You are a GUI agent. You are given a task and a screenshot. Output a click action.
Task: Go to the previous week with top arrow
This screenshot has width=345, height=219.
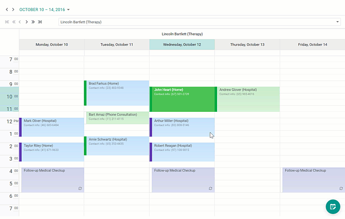7,10
